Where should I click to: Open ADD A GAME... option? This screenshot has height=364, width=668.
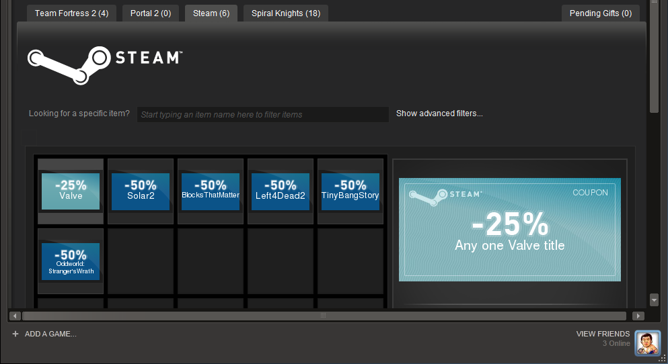point(50,334)
